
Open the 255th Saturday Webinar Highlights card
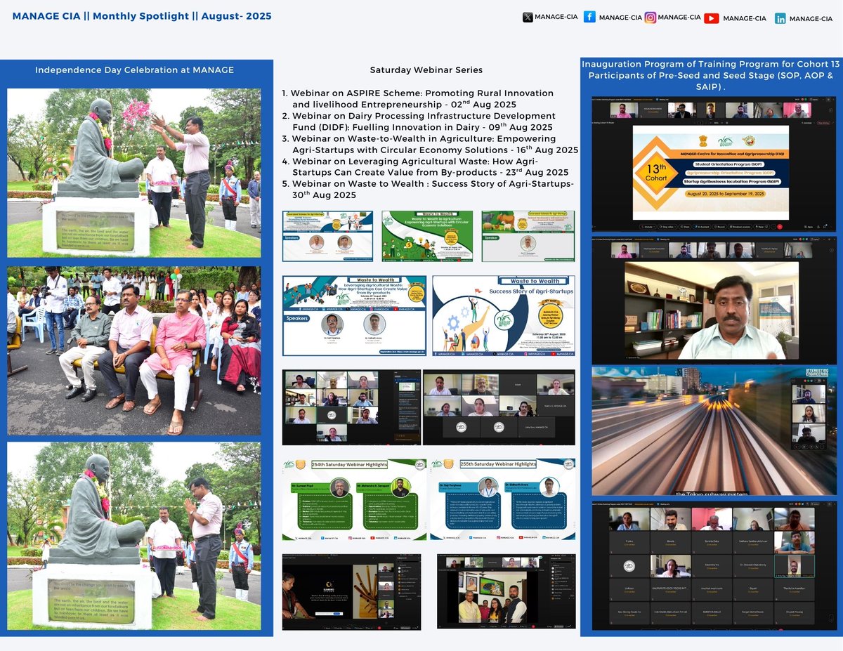click(x=503, y=499)
